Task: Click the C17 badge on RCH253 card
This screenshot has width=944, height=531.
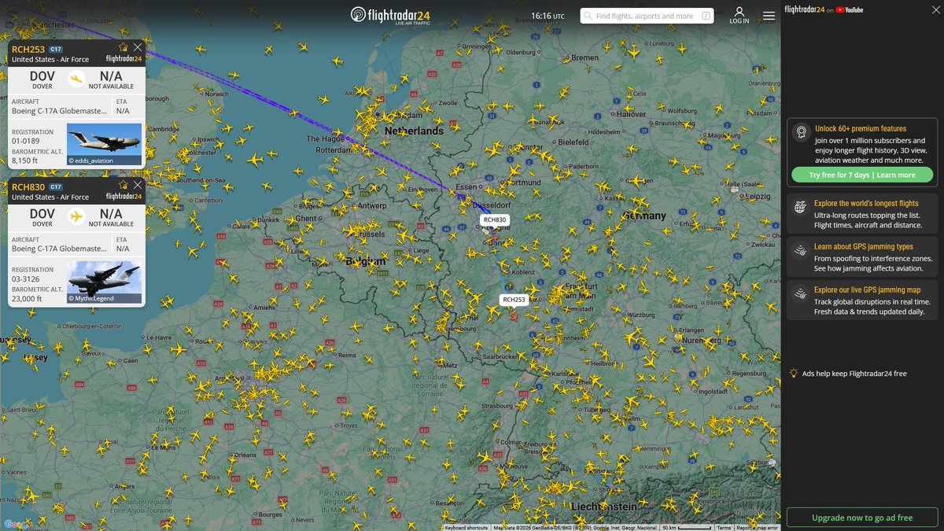Action: tap(56, 49)
